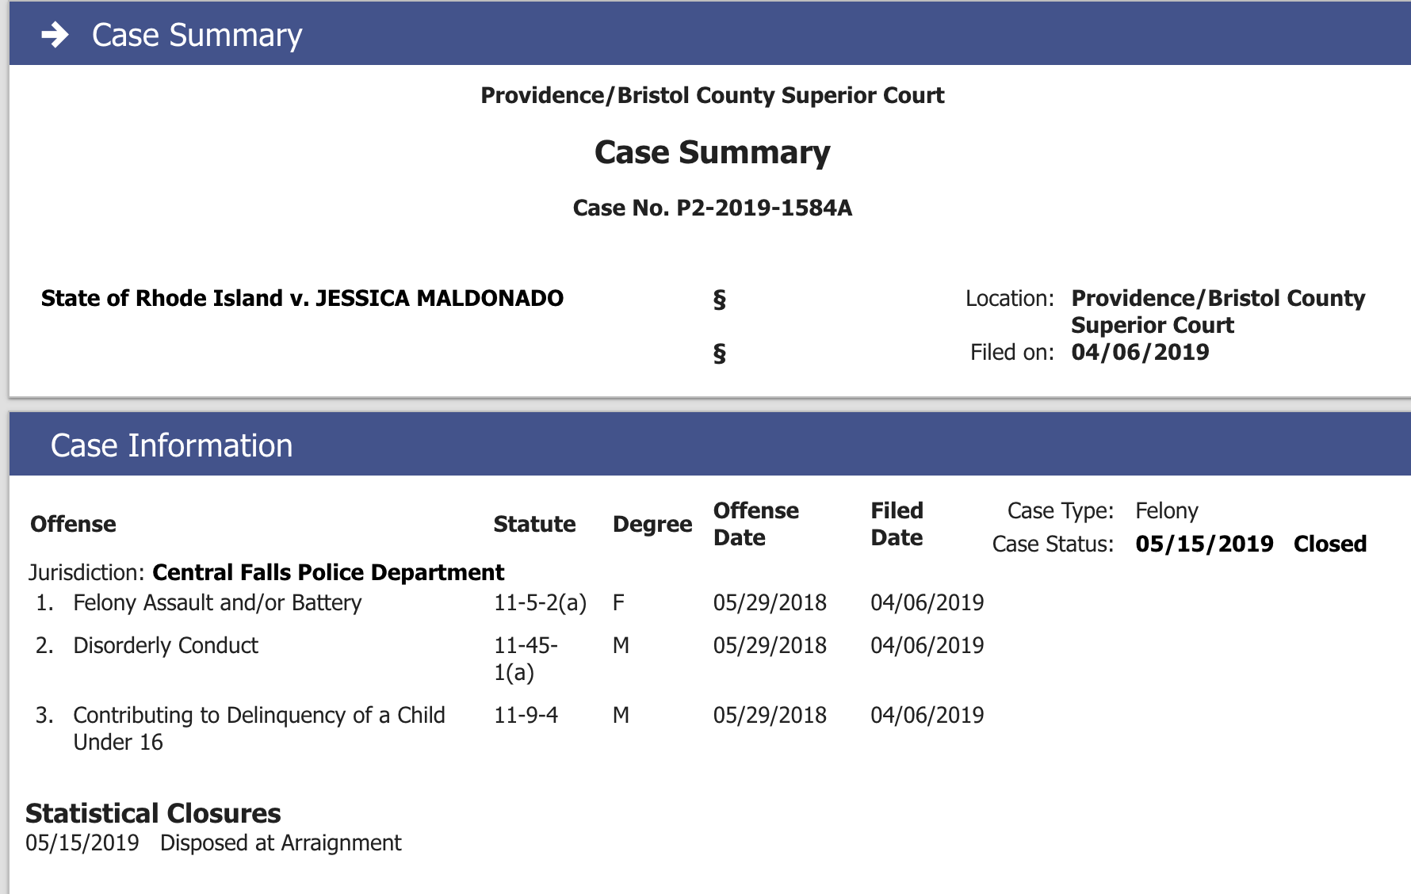Click the Filed Date column header
The image size is (1411, 894).
pos(897,524)
